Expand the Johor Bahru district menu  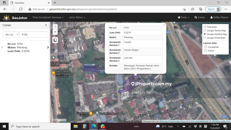tap(77, 17)
